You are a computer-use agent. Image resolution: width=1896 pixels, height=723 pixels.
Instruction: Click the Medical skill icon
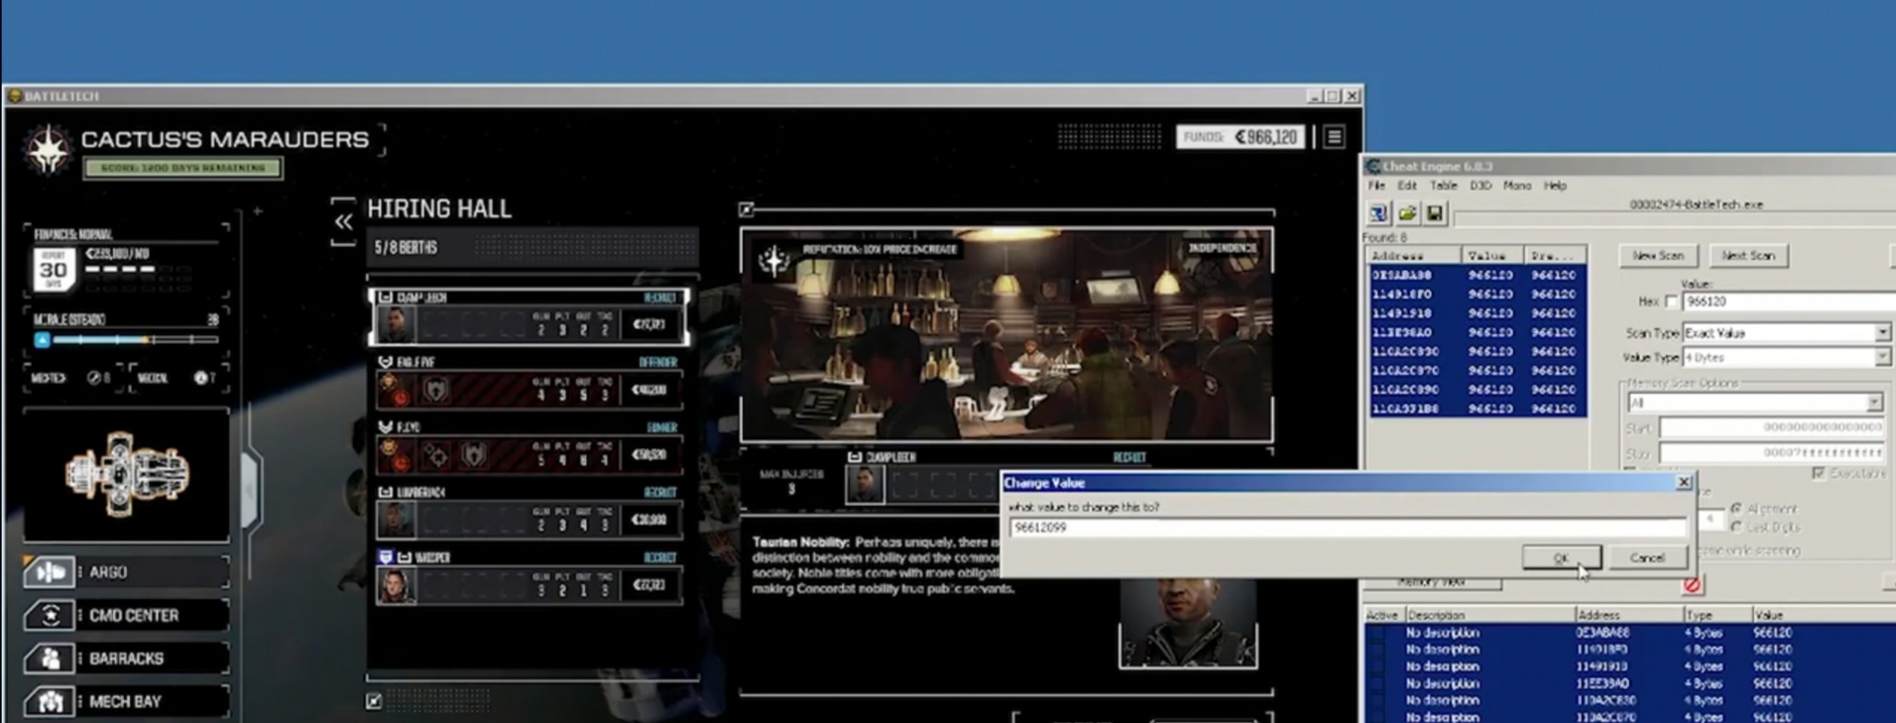[x=200, y=378]
